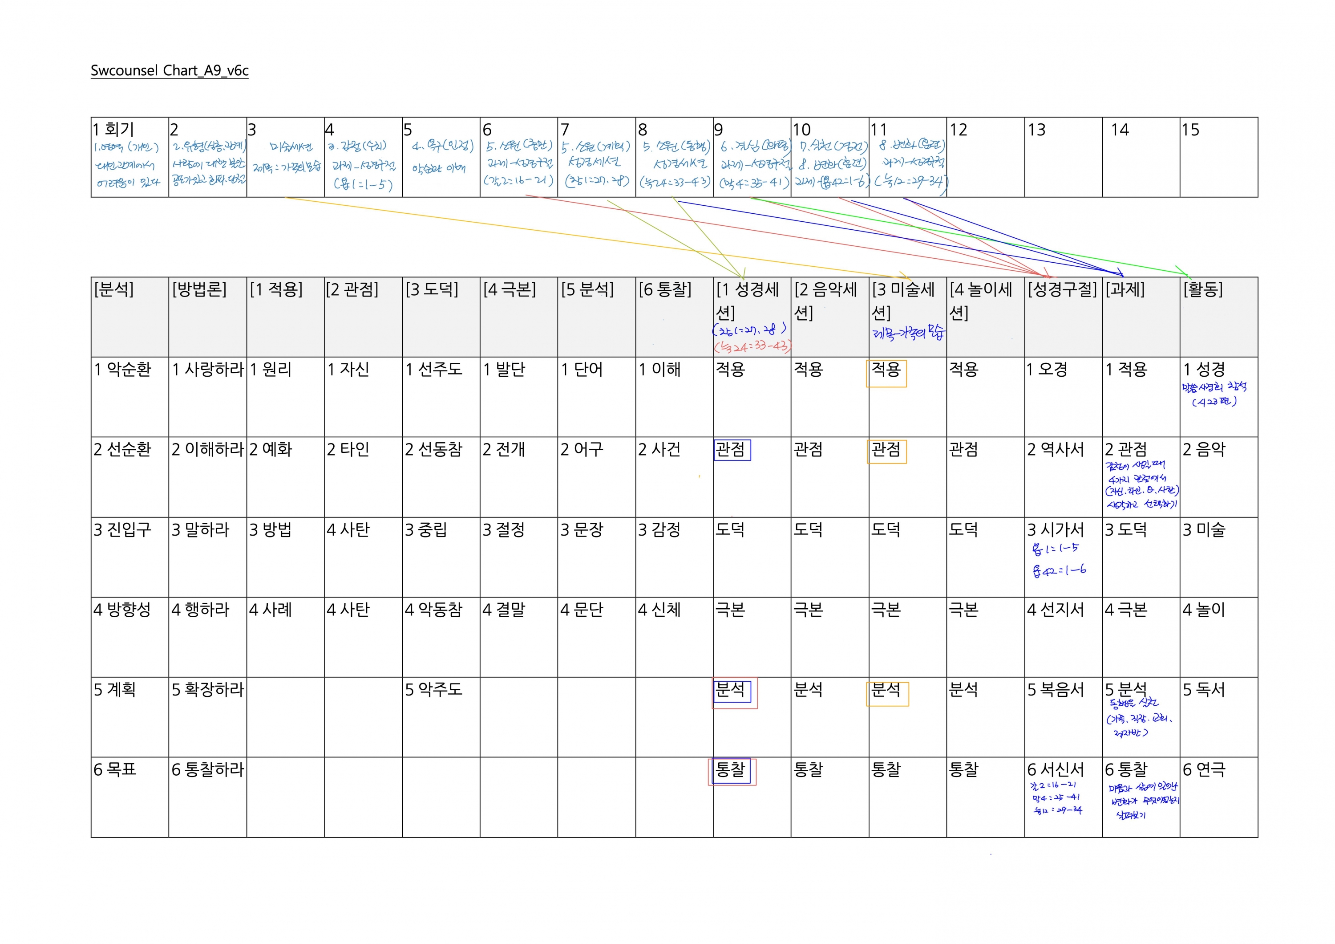Click the [성경구절] column header

coord(1062,289)
